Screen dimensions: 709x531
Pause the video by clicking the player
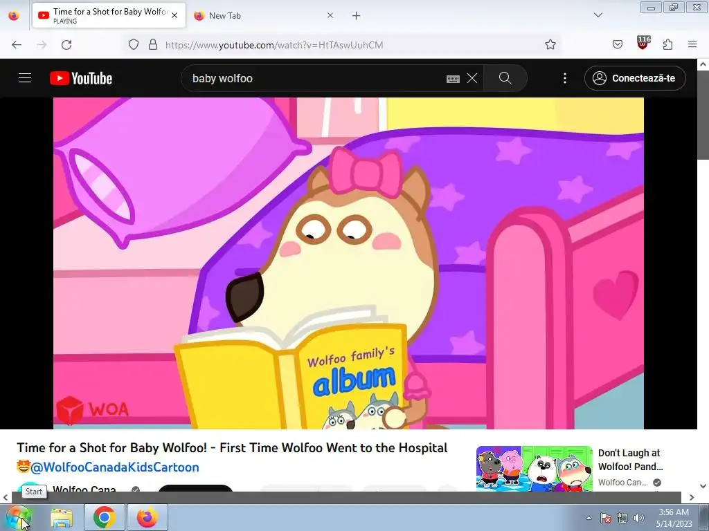348,263
